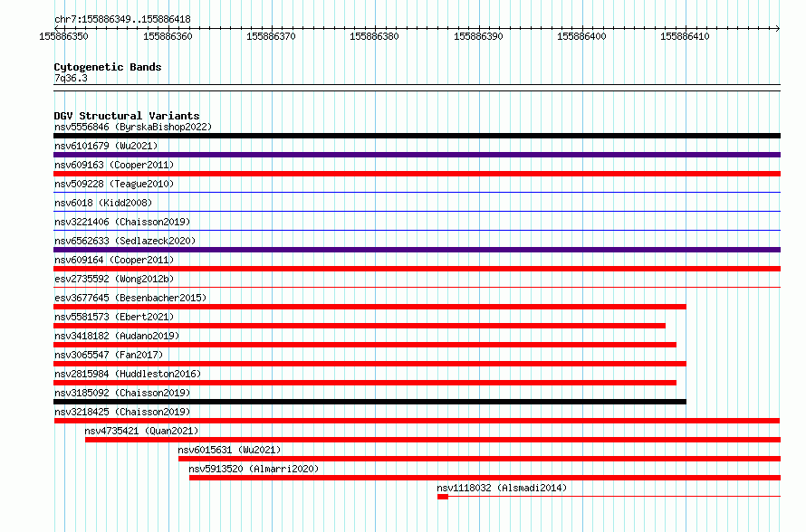Click the red bar of nsv3065547
This screenshot has width=806, height=532.
pos(369,364)
